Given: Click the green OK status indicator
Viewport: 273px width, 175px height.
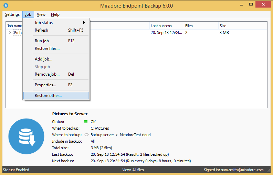Looking at the screenshot, I should pyautogui.click(x=86, y=122).
